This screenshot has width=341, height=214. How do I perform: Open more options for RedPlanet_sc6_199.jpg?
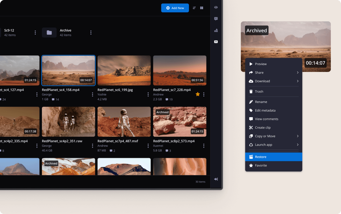tap(148, 94)
